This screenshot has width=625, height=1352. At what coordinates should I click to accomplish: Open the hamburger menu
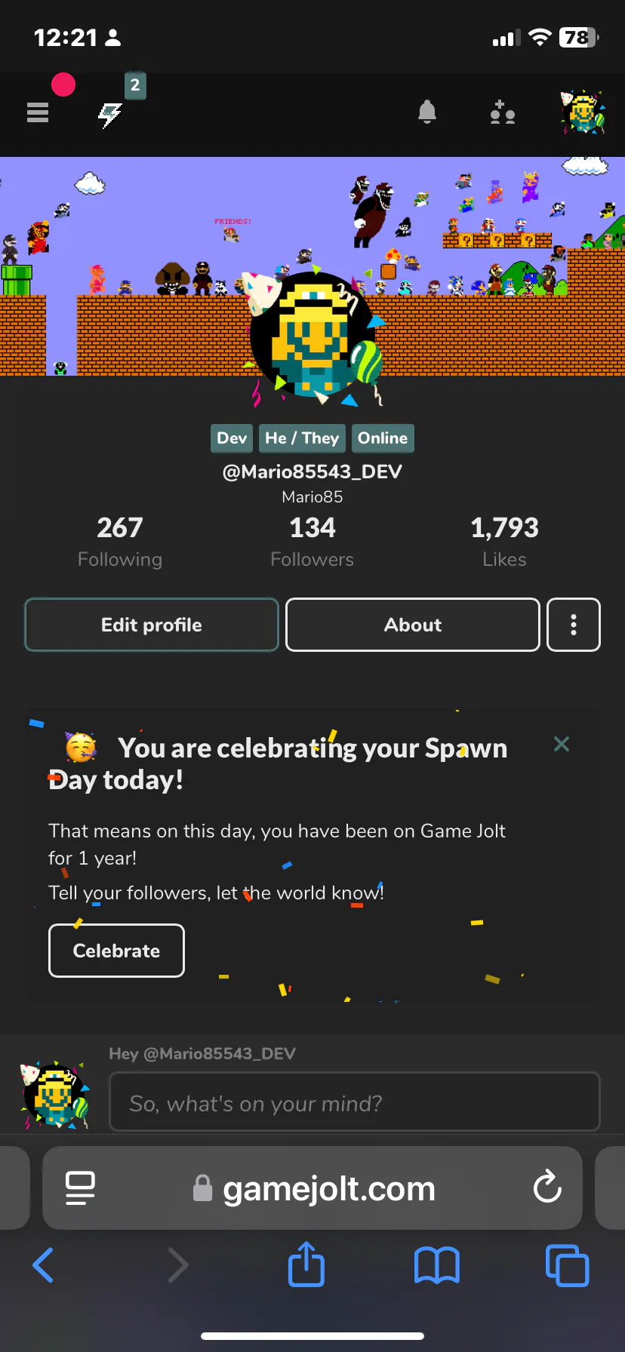[x=38, y=112]
